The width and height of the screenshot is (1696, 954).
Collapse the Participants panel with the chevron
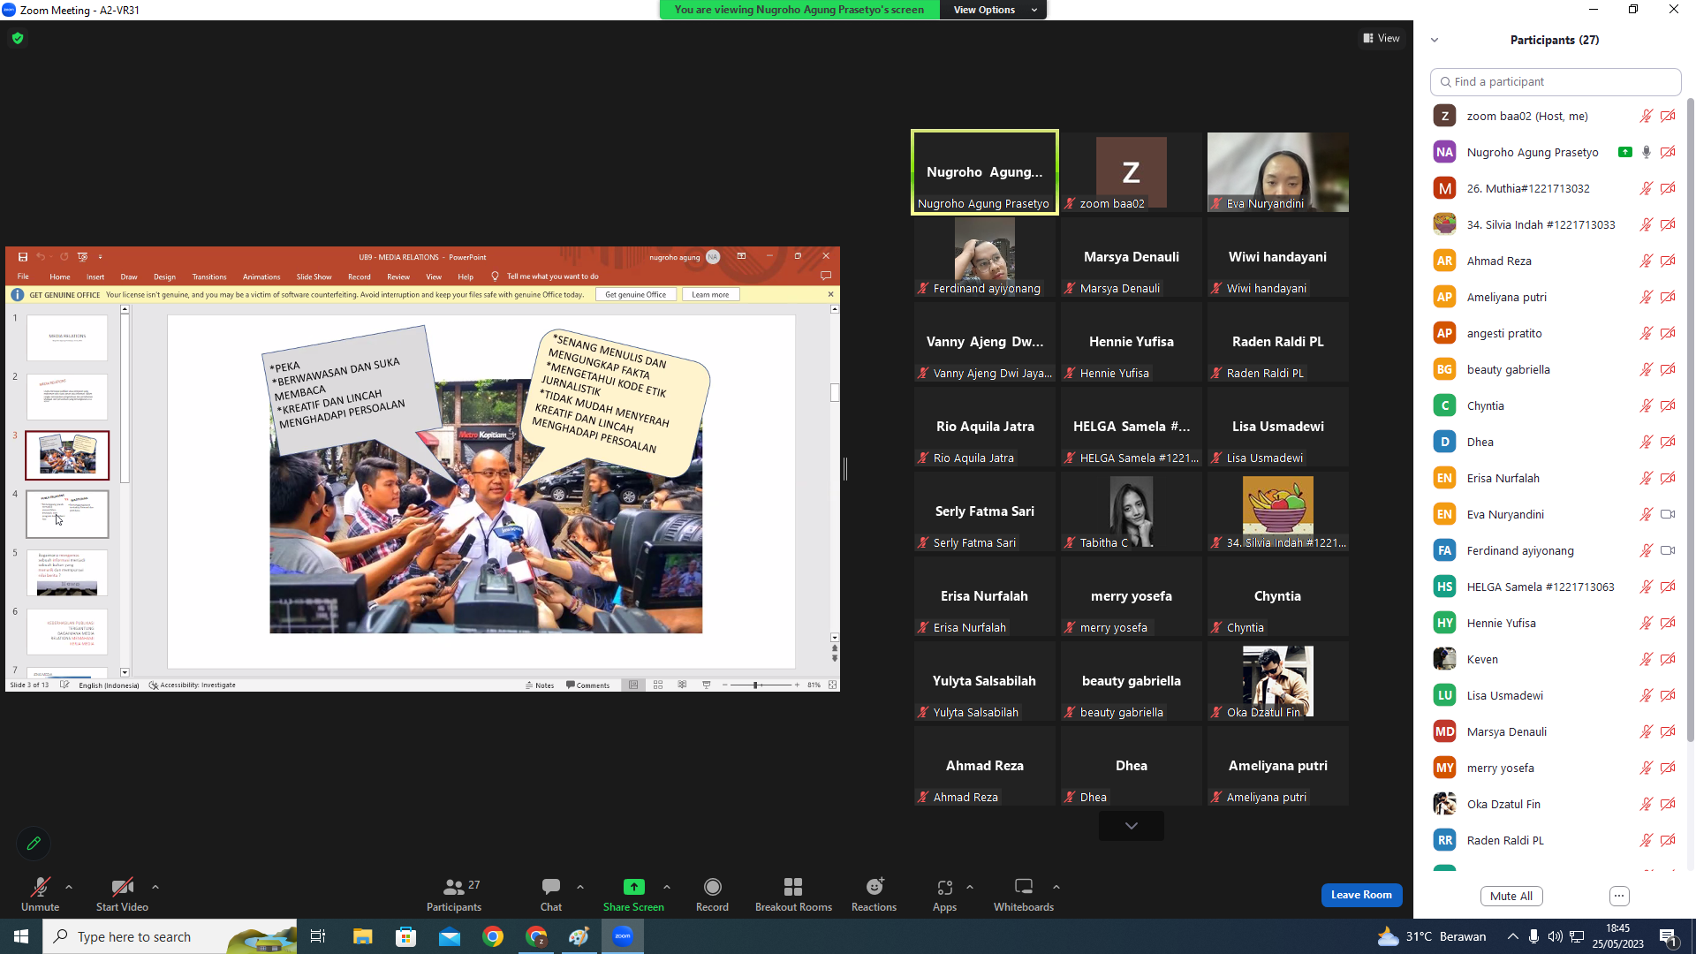pos(1435,40)
